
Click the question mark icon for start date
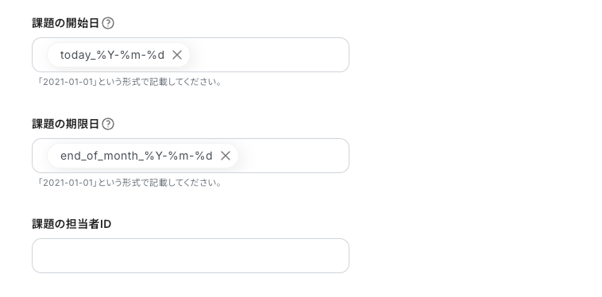click(x=108, y=23)
